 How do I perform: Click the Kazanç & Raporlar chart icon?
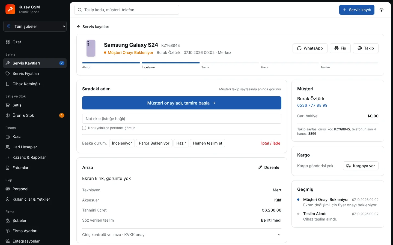pyautogui.click(x=8, y=157)
